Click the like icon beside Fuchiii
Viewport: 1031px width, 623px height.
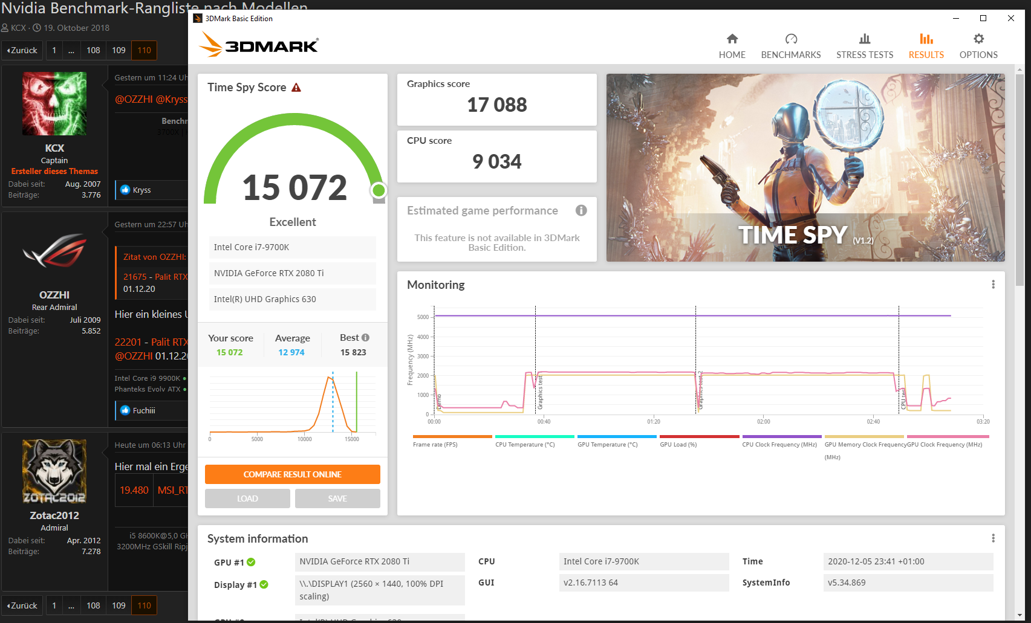[x=125, y=410]
